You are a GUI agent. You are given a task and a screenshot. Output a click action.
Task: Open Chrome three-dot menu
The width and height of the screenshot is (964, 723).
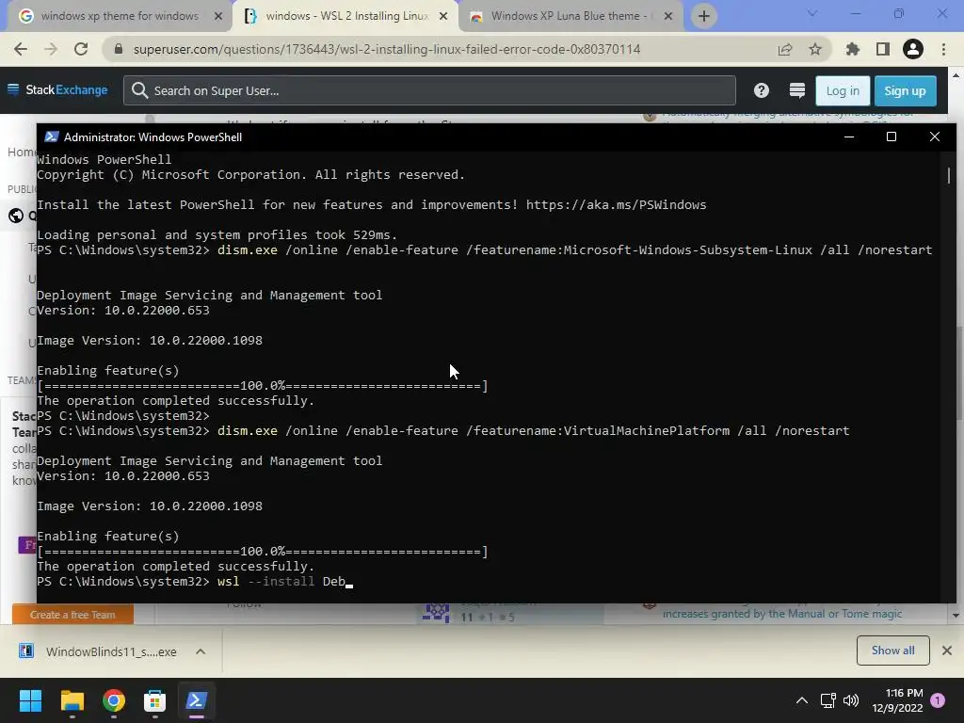943,49
